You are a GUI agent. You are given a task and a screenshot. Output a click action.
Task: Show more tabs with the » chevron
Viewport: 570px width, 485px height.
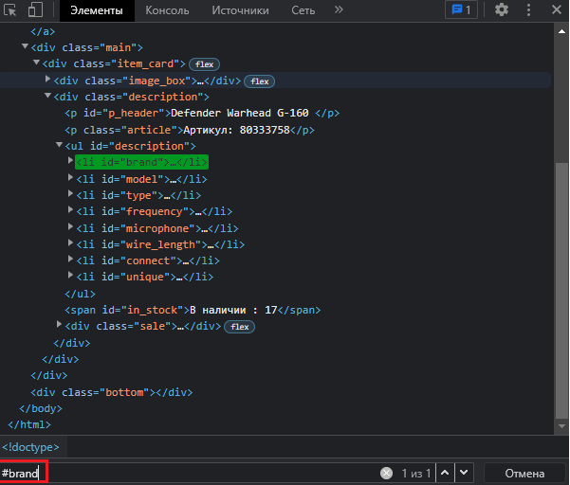point(339,10)
